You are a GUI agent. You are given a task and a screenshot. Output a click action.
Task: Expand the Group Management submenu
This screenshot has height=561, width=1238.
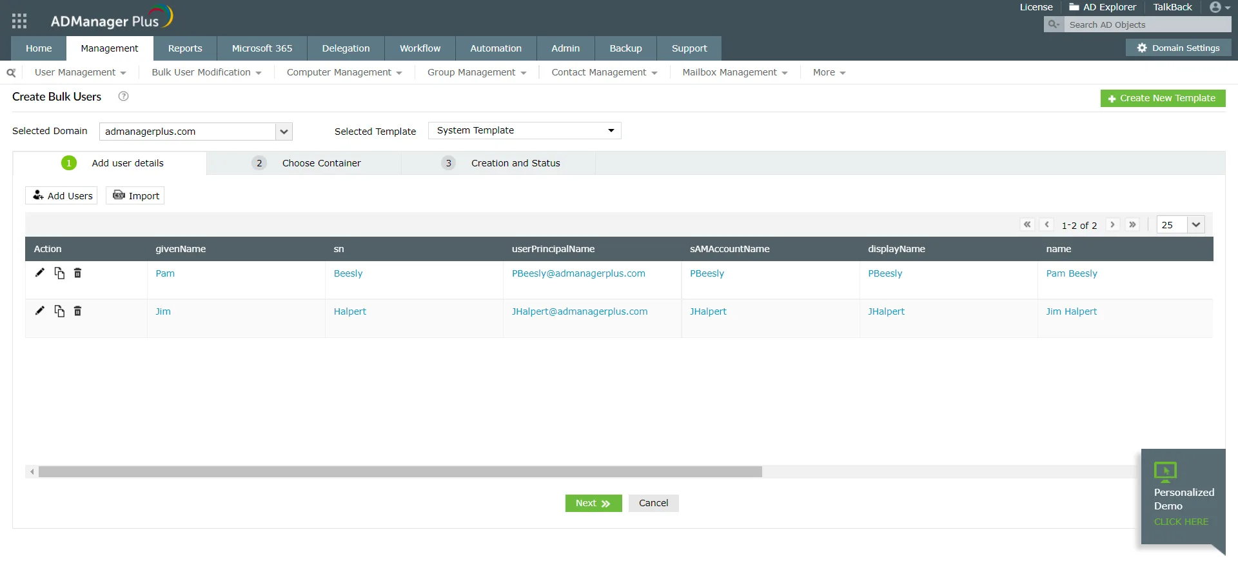pos(477,72)
